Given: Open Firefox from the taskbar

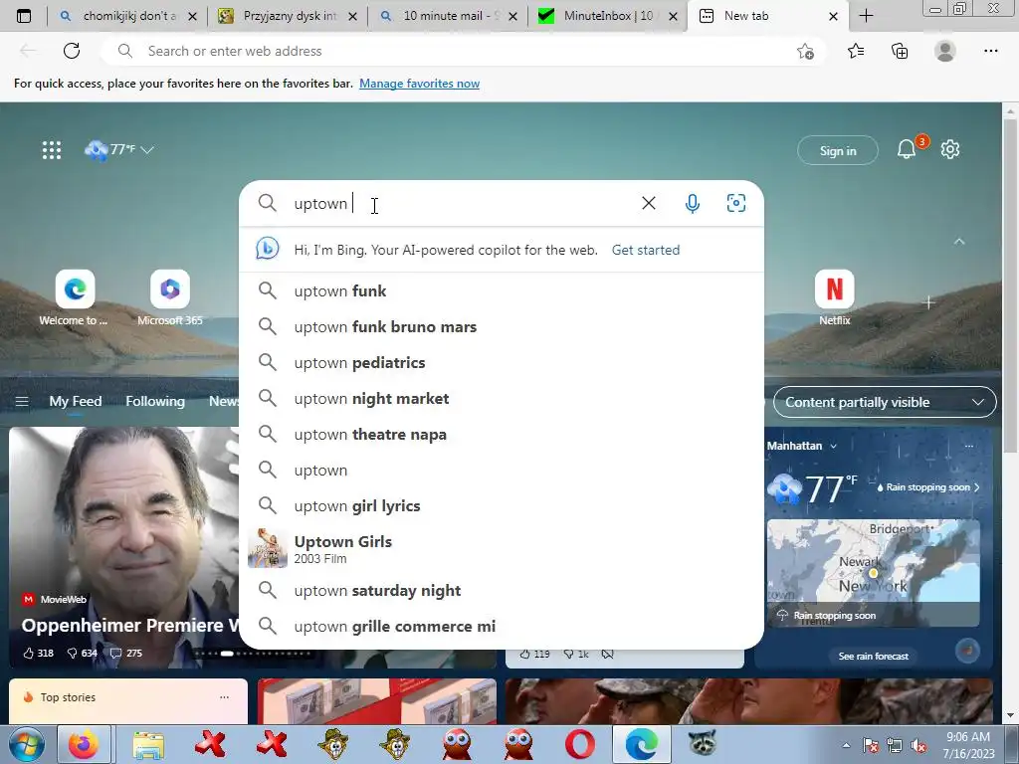Looking at the screenshot, I should tap(84, 744).
